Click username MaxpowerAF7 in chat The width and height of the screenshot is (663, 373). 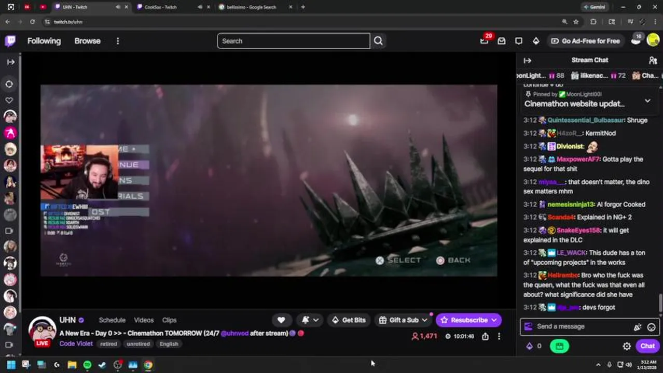577,159
